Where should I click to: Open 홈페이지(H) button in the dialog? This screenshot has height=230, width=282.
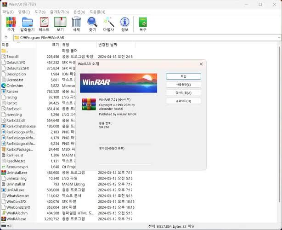(183, 101)
